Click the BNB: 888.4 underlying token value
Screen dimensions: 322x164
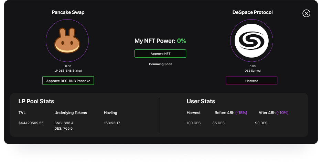[x=64, y=123]
